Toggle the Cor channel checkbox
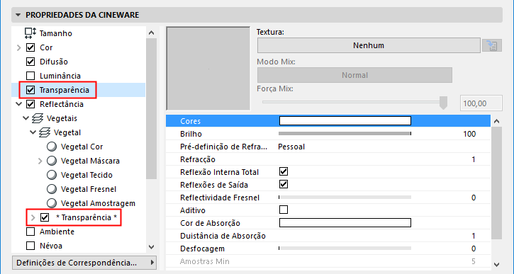 [30, 47]
